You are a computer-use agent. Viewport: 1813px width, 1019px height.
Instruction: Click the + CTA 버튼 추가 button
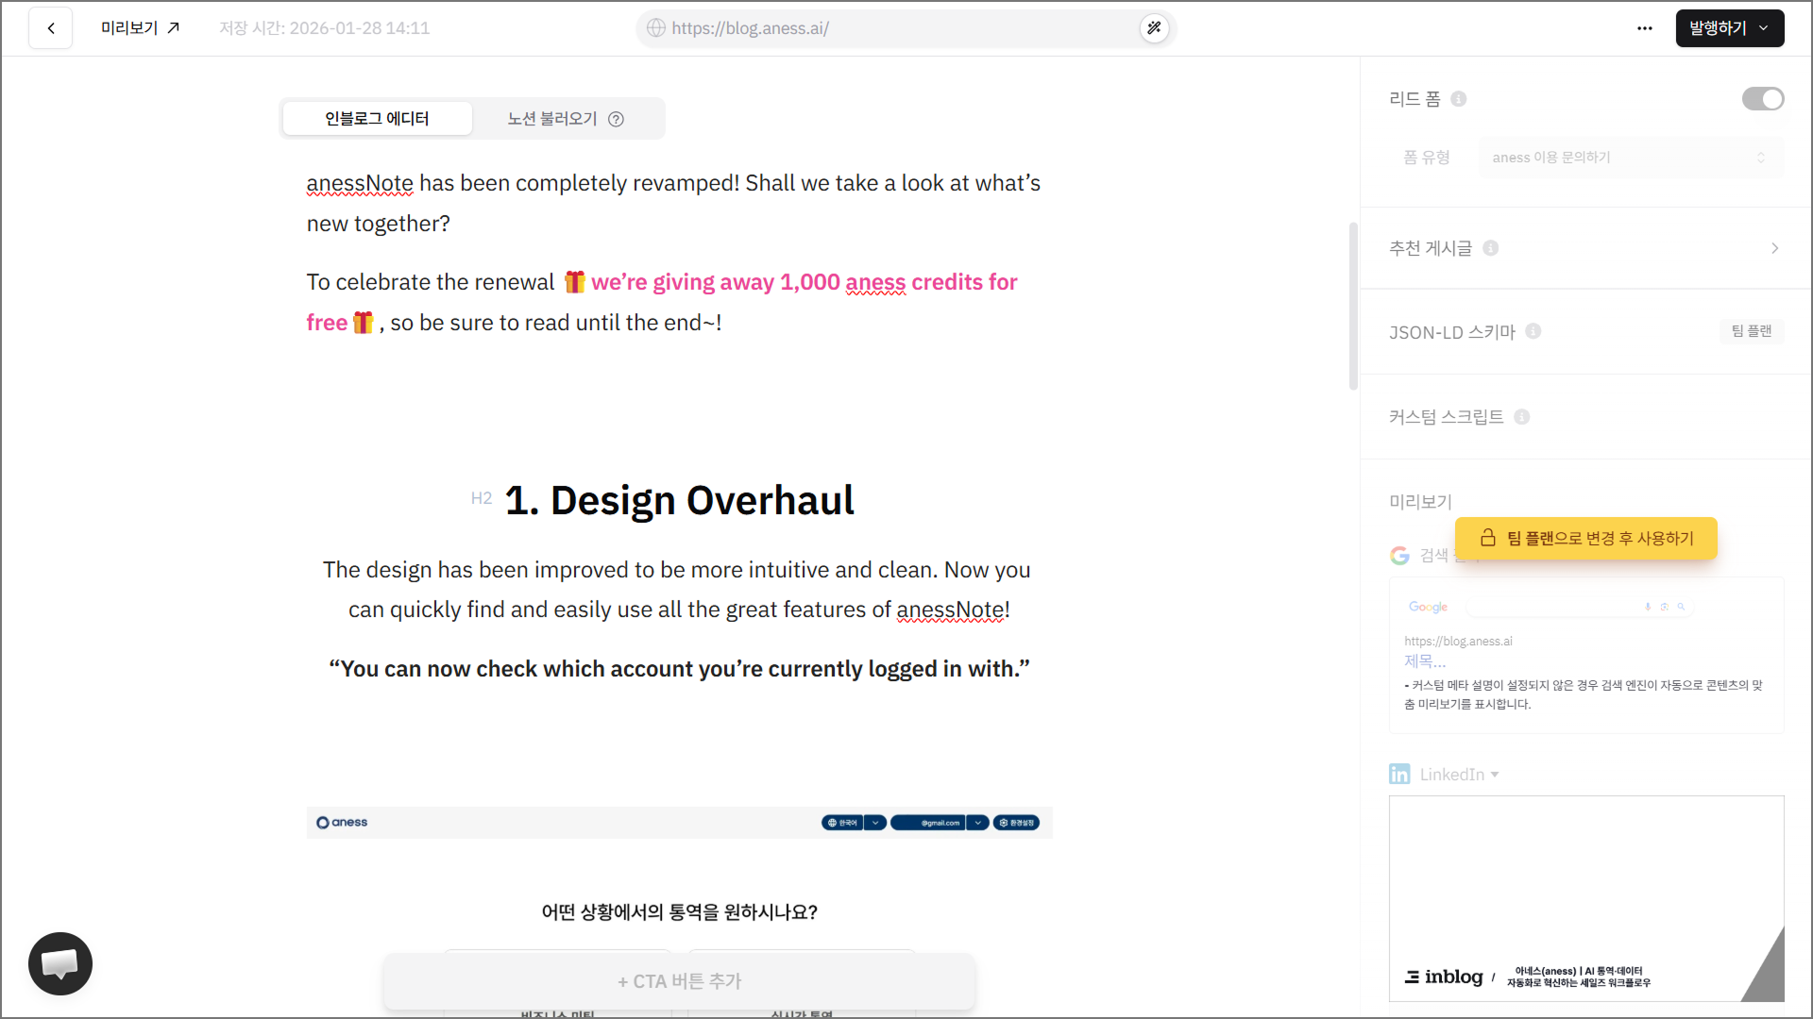click(x=679, y=981)
